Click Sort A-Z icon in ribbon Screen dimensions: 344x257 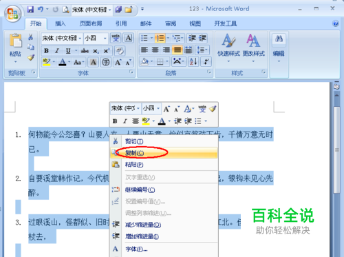[193, 61]
